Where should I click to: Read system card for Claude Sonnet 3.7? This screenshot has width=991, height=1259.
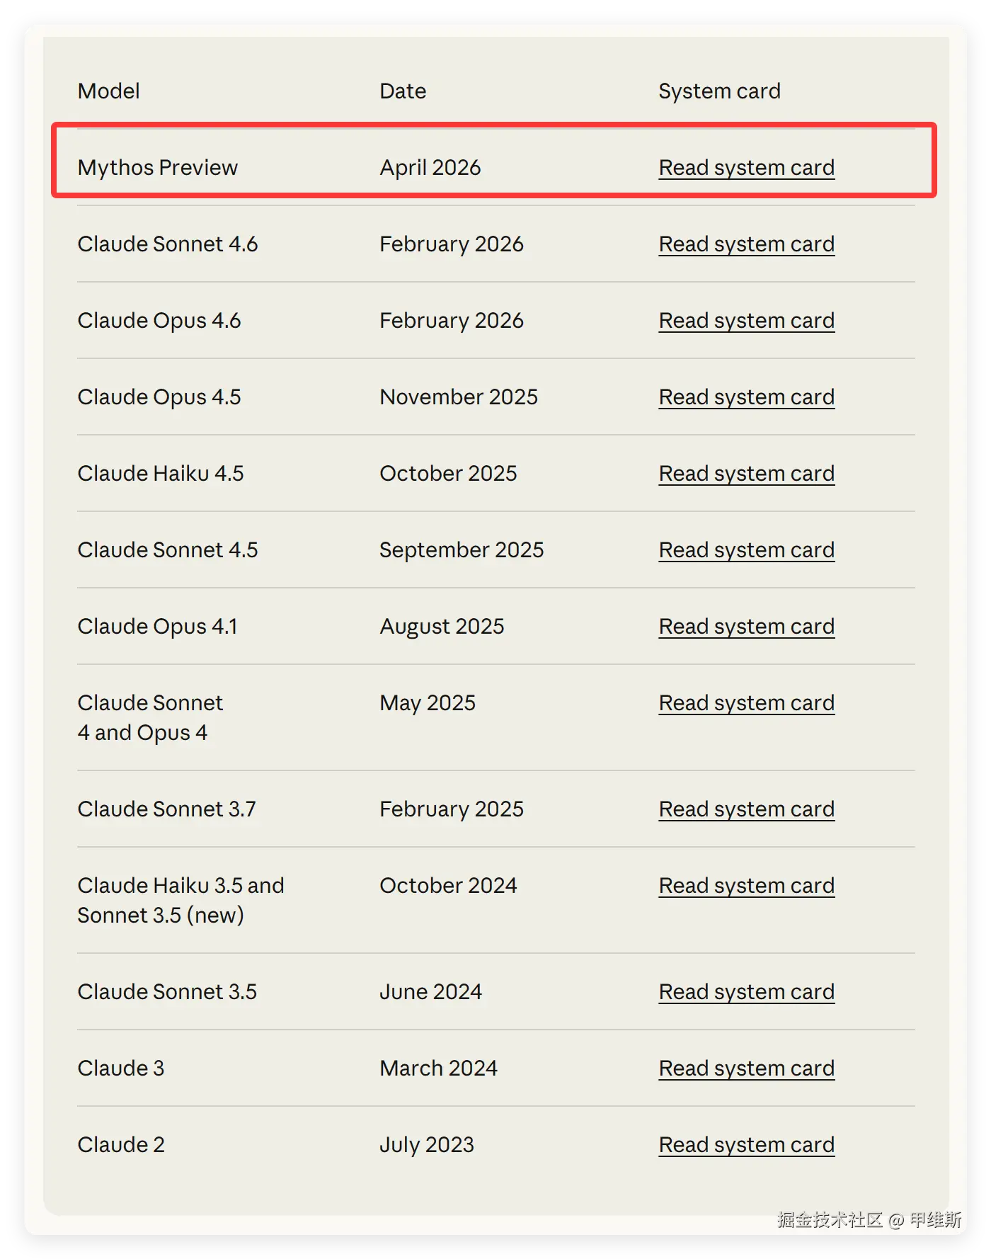(x=746, y=809)
